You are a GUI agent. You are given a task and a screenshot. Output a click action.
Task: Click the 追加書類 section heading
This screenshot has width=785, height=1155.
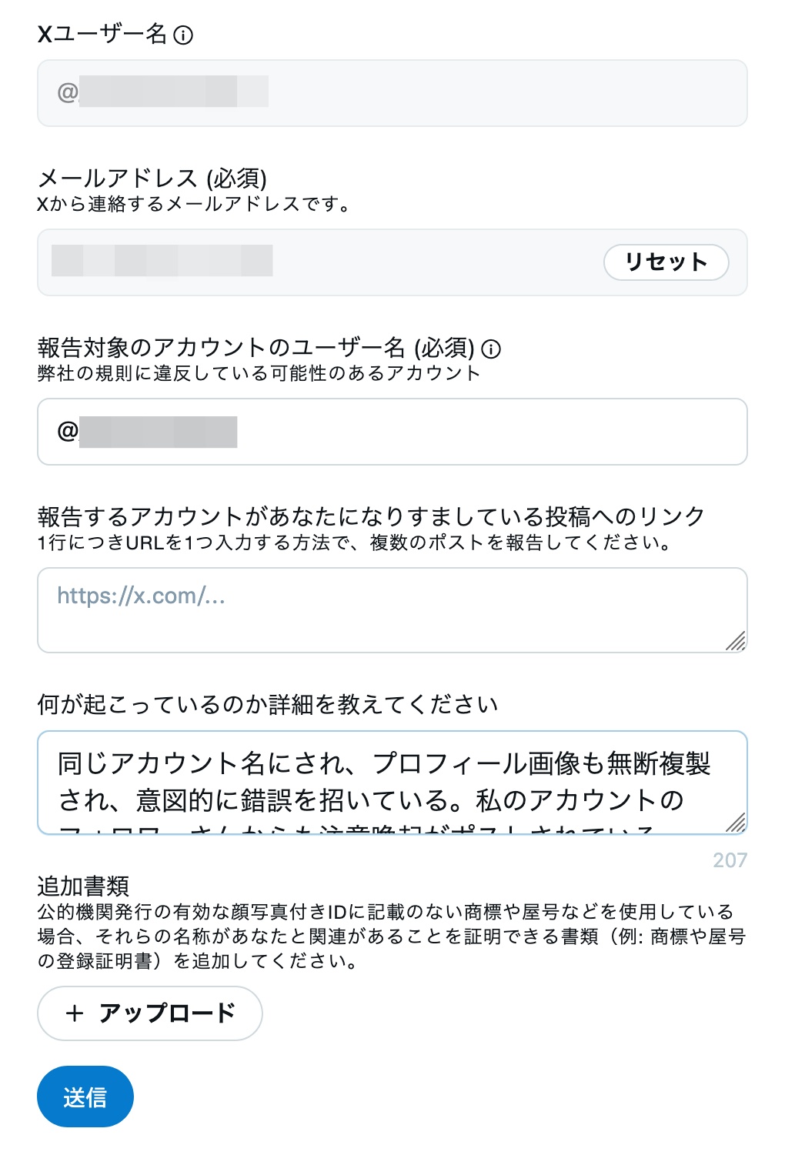[x=83, y=886]
